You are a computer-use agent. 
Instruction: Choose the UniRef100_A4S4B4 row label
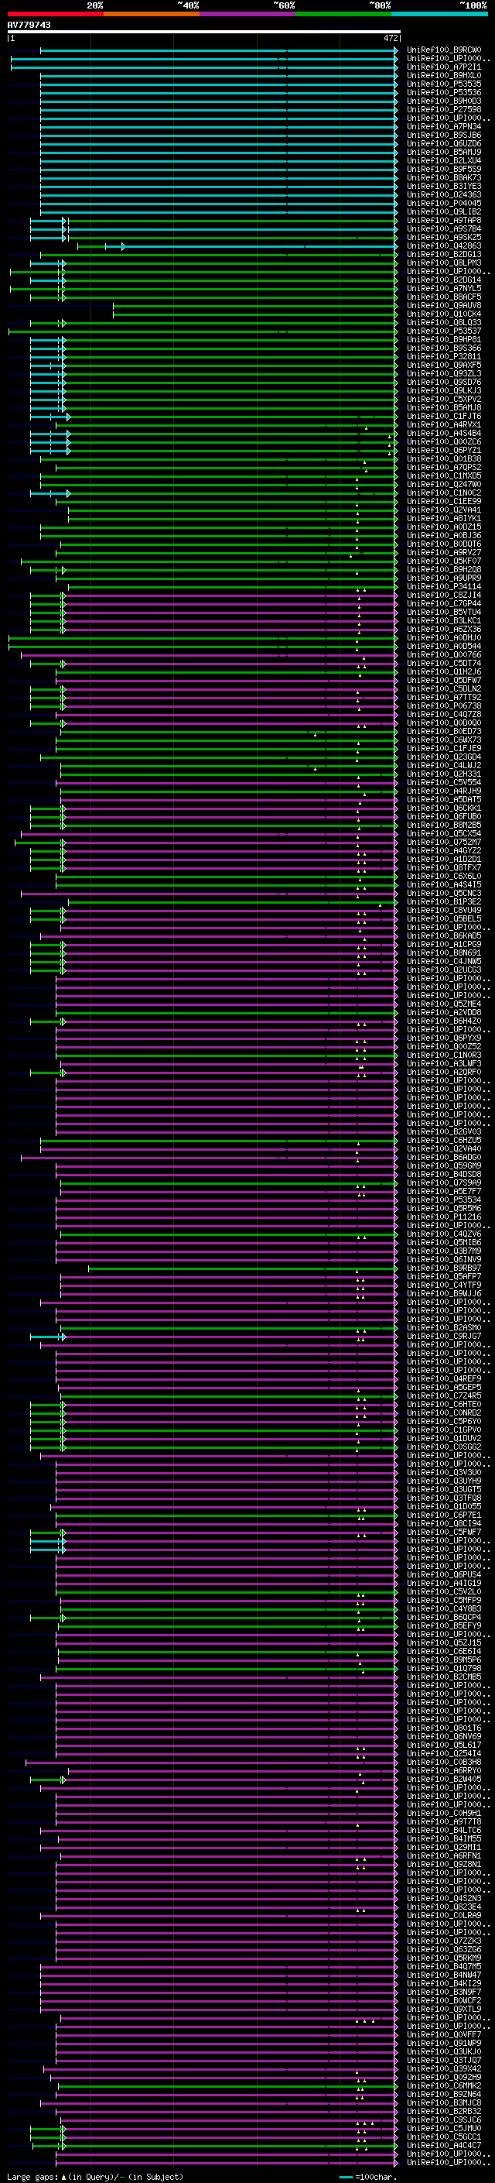(x=444, y=433)
